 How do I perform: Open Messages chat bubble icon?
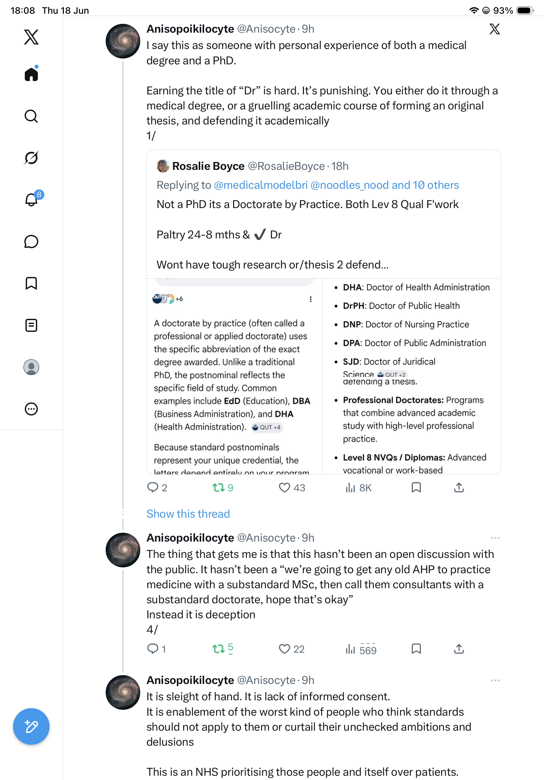31,241
